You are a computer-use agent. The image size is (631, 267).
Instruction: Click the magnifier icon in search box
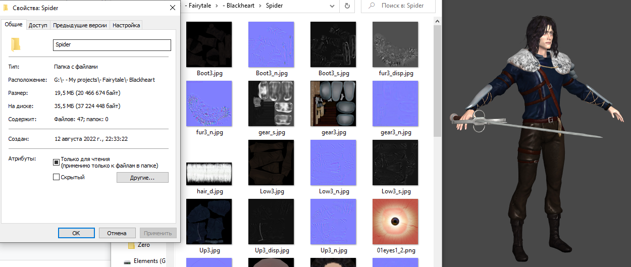[x=372, y=6]
